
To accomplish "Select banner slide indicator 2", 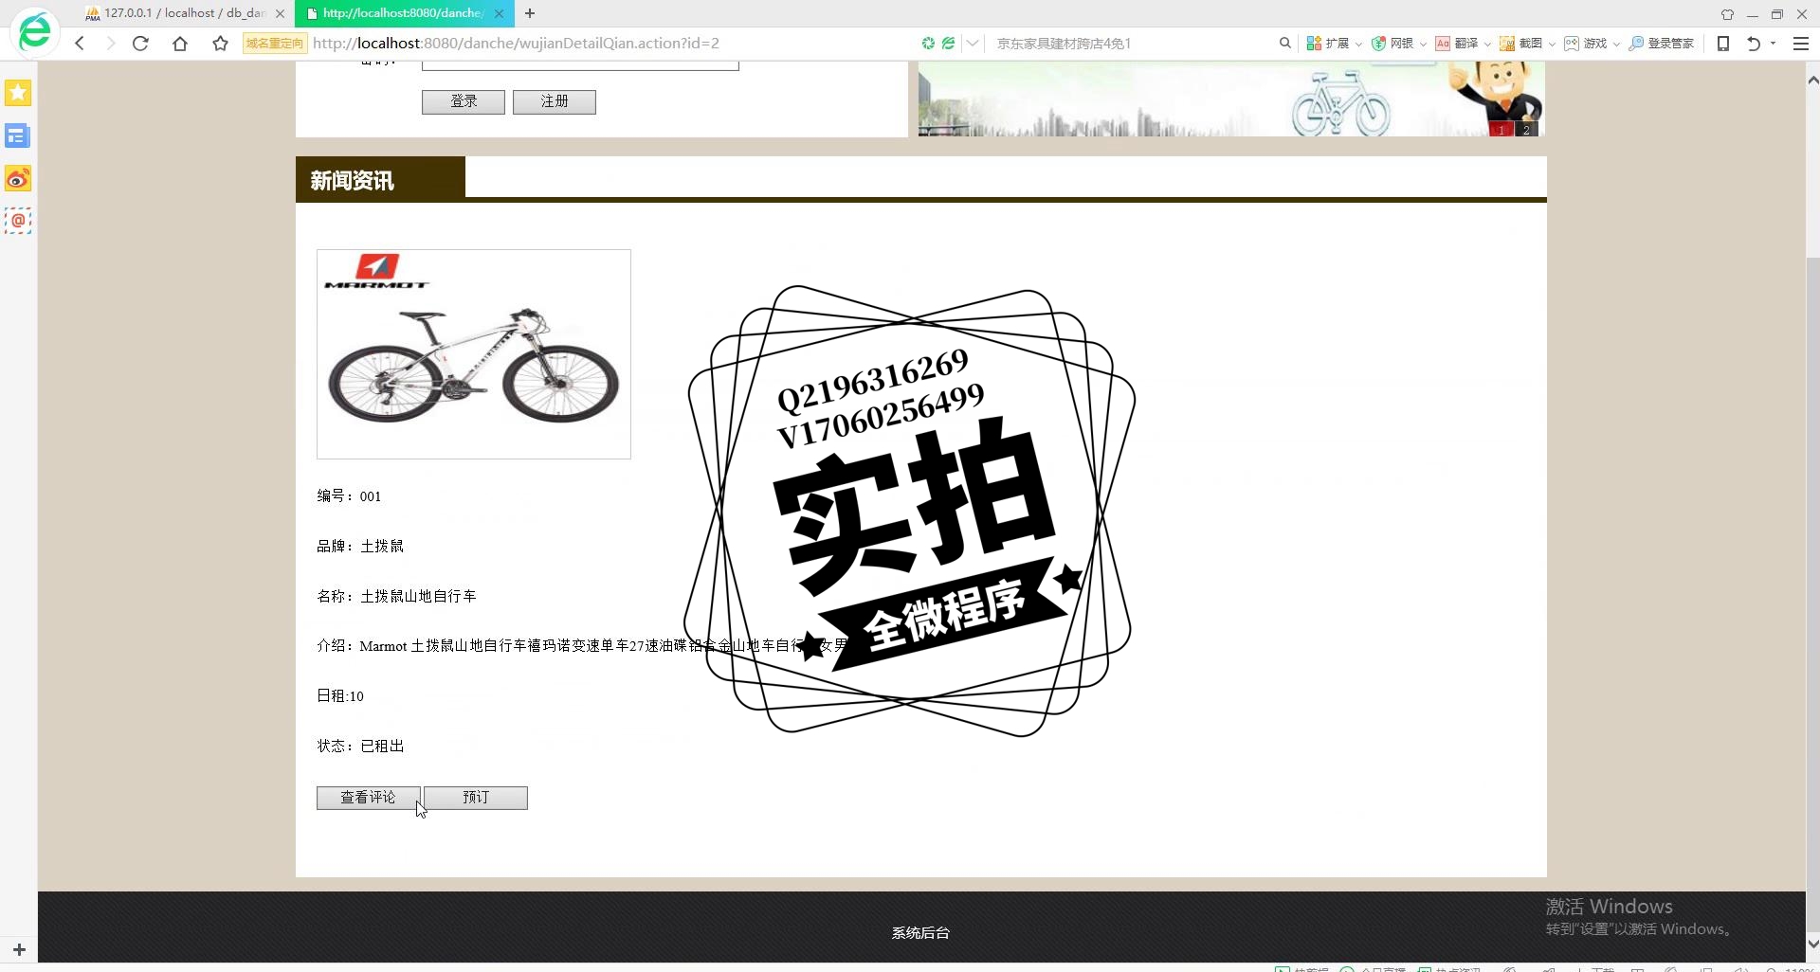I will 1526,130.
